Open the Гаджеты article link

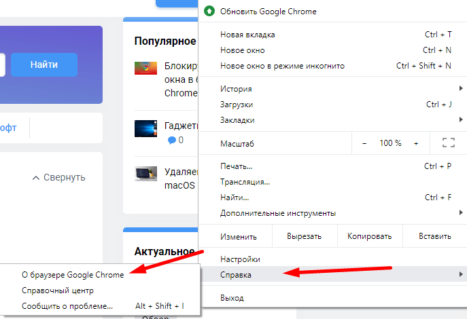181,126
